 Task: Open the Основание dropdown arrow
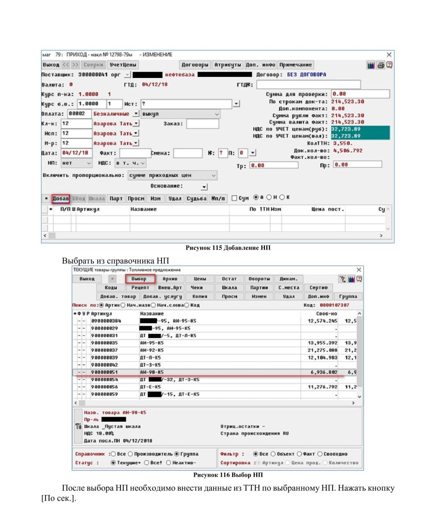[204, 187]
